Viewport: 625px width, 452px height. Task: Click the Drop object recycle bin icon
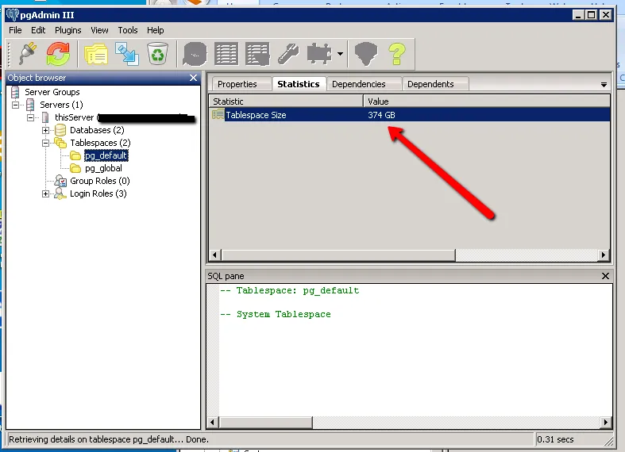tap(157, 54)
